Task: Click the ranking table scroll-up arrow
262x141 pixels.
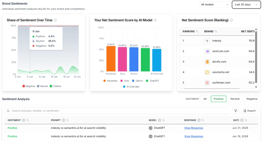Action: (256, 29)
